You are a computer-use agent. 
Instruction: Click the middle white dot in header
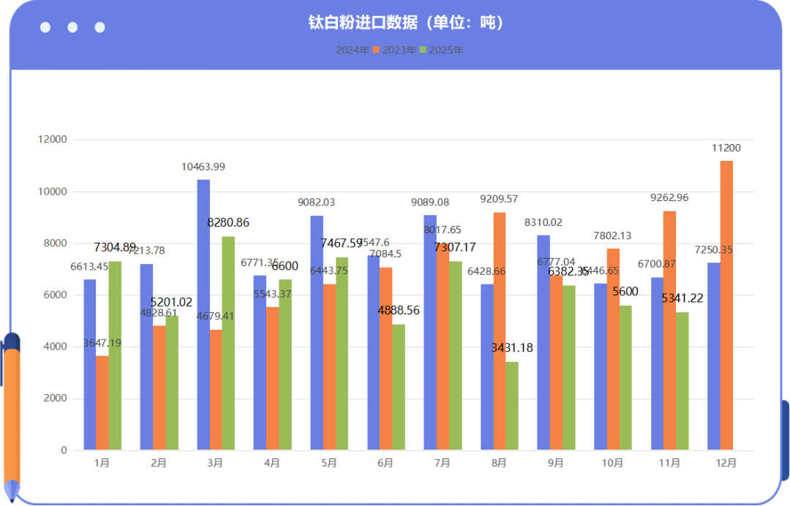72,28
